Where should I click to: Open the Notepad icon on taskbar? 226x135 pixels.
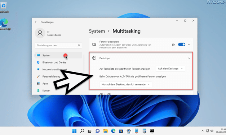[137, 131]
